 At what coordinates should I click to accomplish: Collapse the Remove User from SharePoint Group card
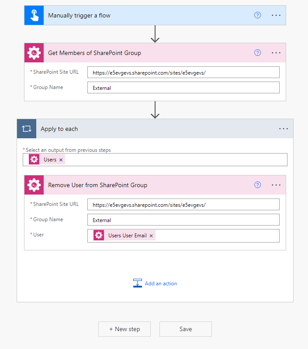coord(153,185)
